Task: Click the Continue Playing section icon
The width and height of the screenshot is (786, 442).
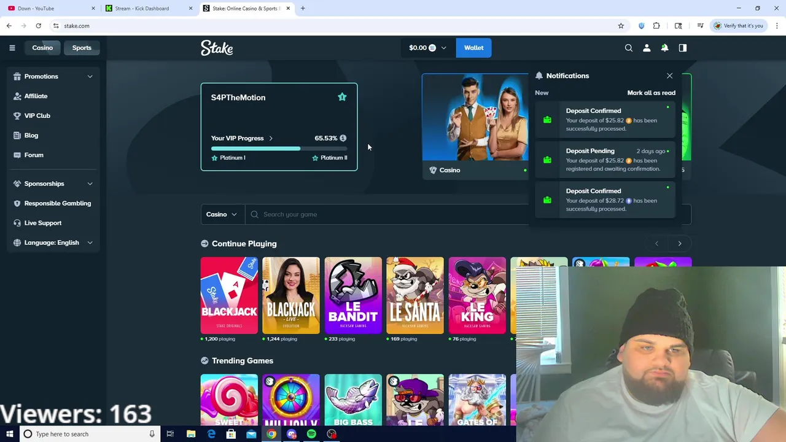Action: tap(204, 244)
